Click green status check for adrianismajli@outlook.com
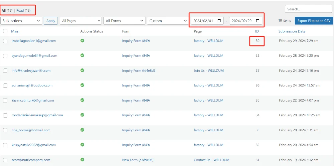Viewport: 334px width, 167px height. (82, 85)
